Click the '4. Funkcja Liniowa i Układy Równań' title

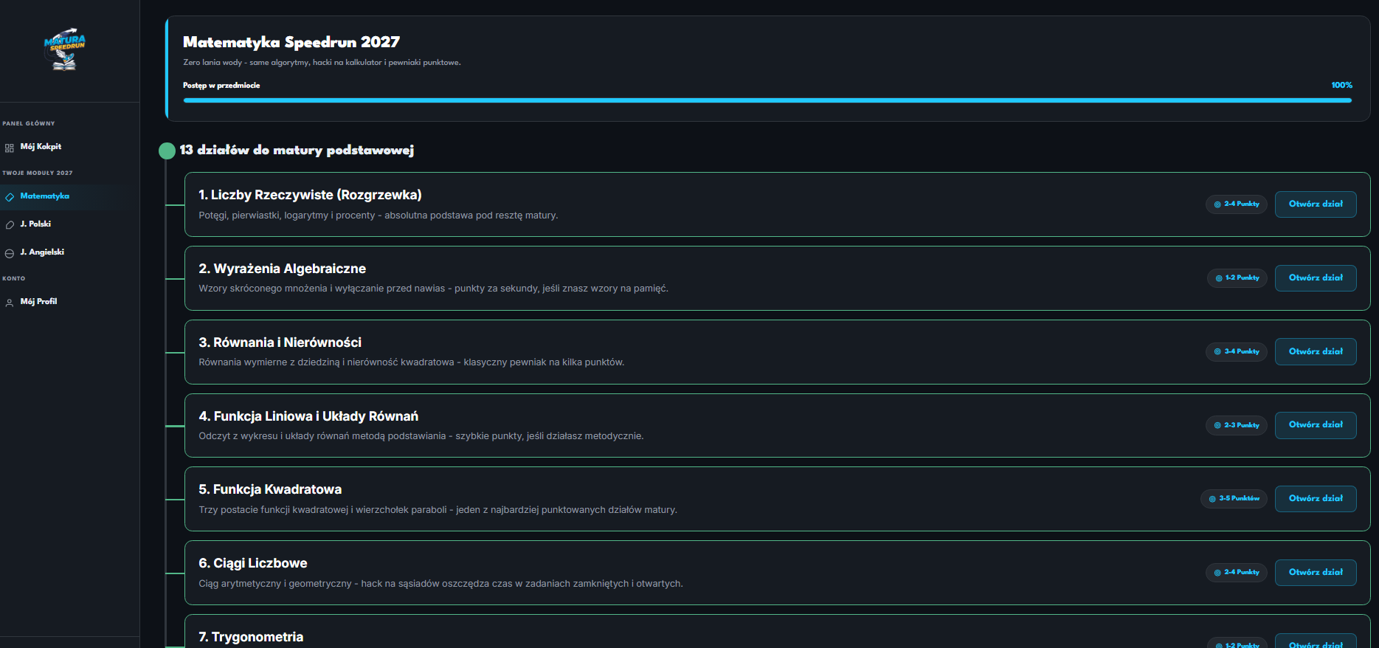(308, 416)
